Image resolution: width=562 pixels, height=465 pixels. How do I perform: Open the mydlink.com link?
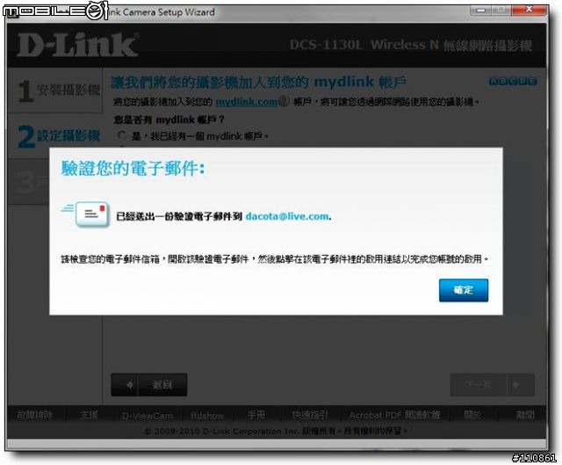(x=247, y=102)
